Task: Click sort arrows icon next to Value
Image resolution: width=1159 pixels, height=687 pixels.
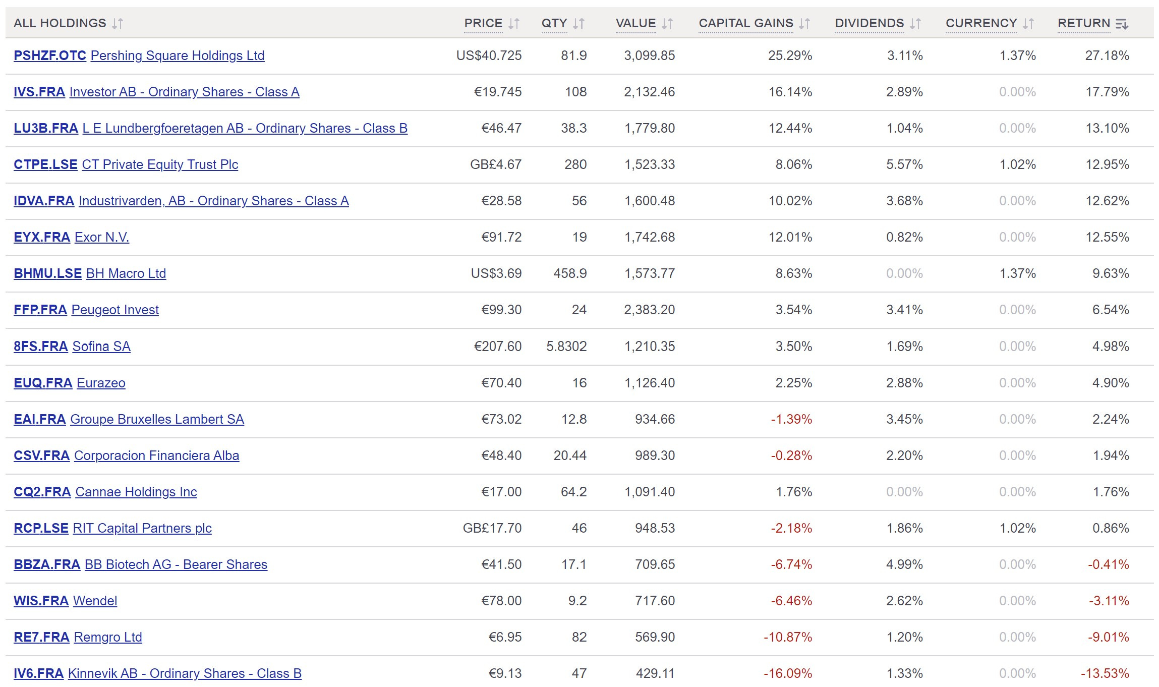Action: point(667,24)
